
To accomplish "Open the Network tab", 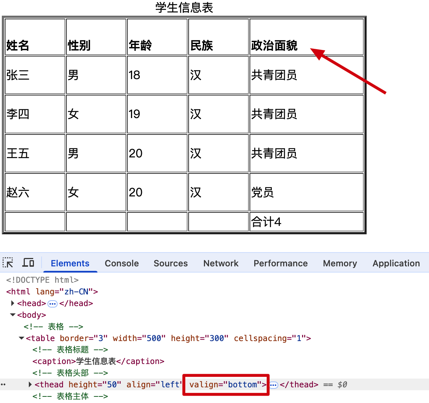I will (x=221, y=263).
